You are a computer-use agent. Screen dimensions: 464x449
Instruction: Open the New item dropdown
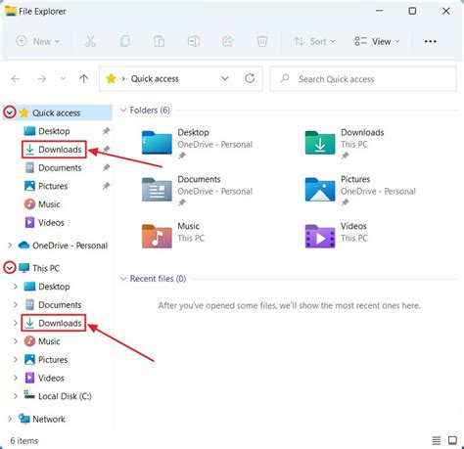(38, 41)
